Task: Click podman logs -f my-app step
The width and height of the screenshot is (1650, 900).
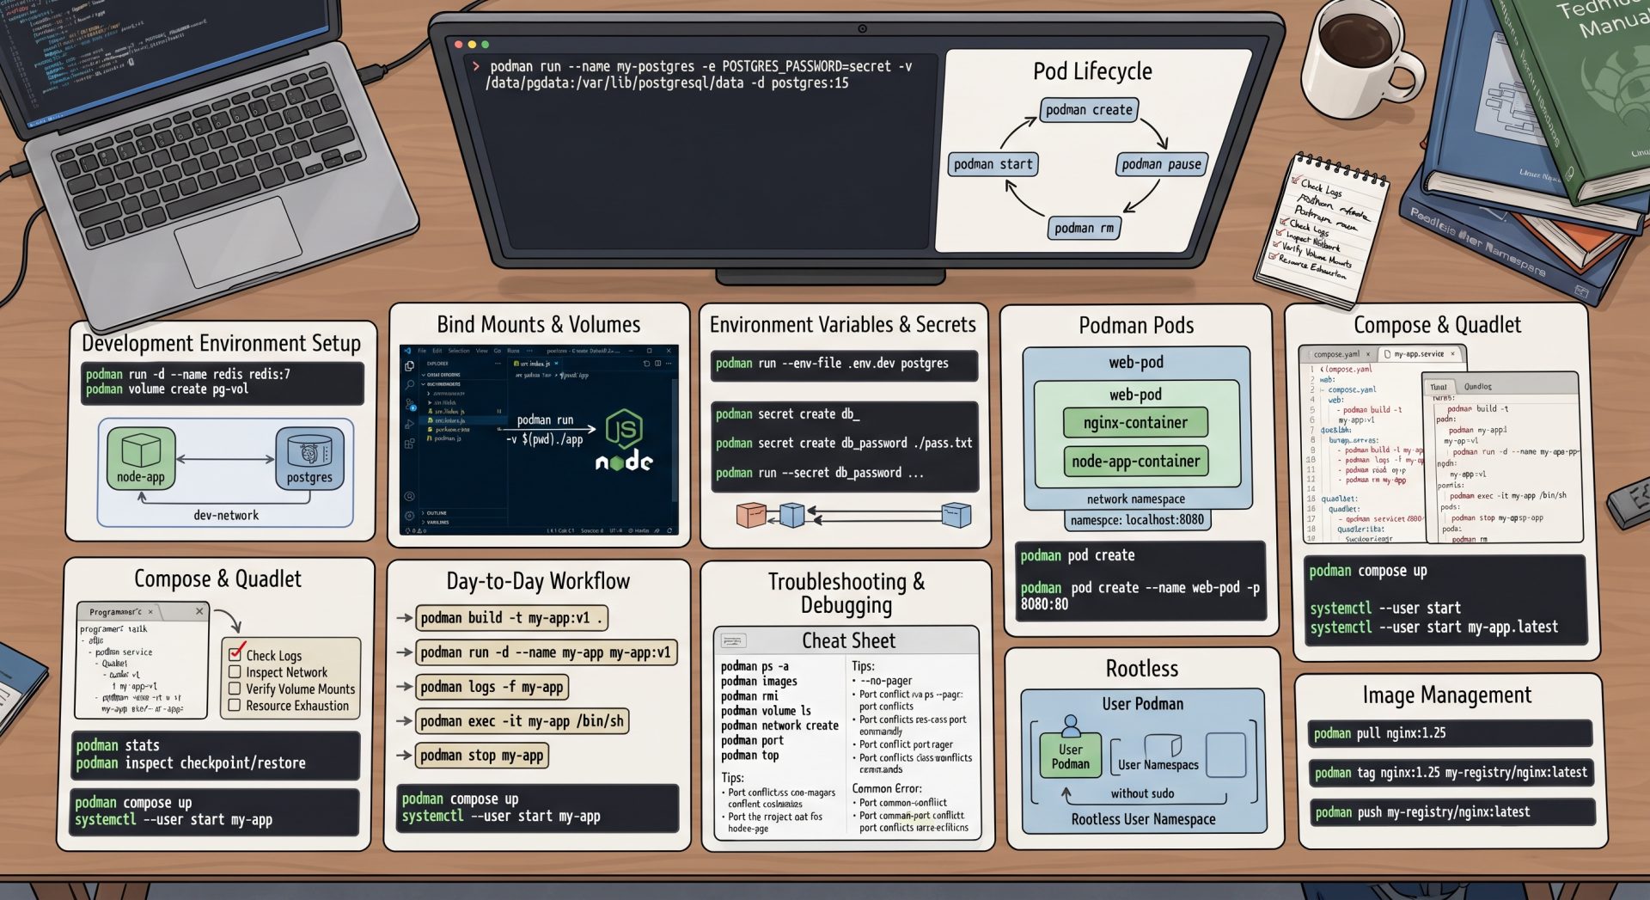Action: [x=492, y=687]
